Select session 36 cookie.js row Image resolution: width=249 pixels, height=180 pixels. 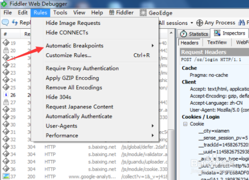pyautogui.click(x=85, y=169)
